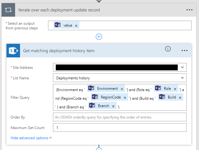Click the plus button to insert a step
This screenshot has height=150, width=199.
99,37
